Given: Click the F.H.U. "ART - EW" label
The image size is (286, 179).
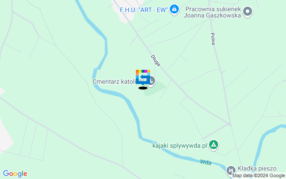Looking at the screenshot, I should pos(143,10).
